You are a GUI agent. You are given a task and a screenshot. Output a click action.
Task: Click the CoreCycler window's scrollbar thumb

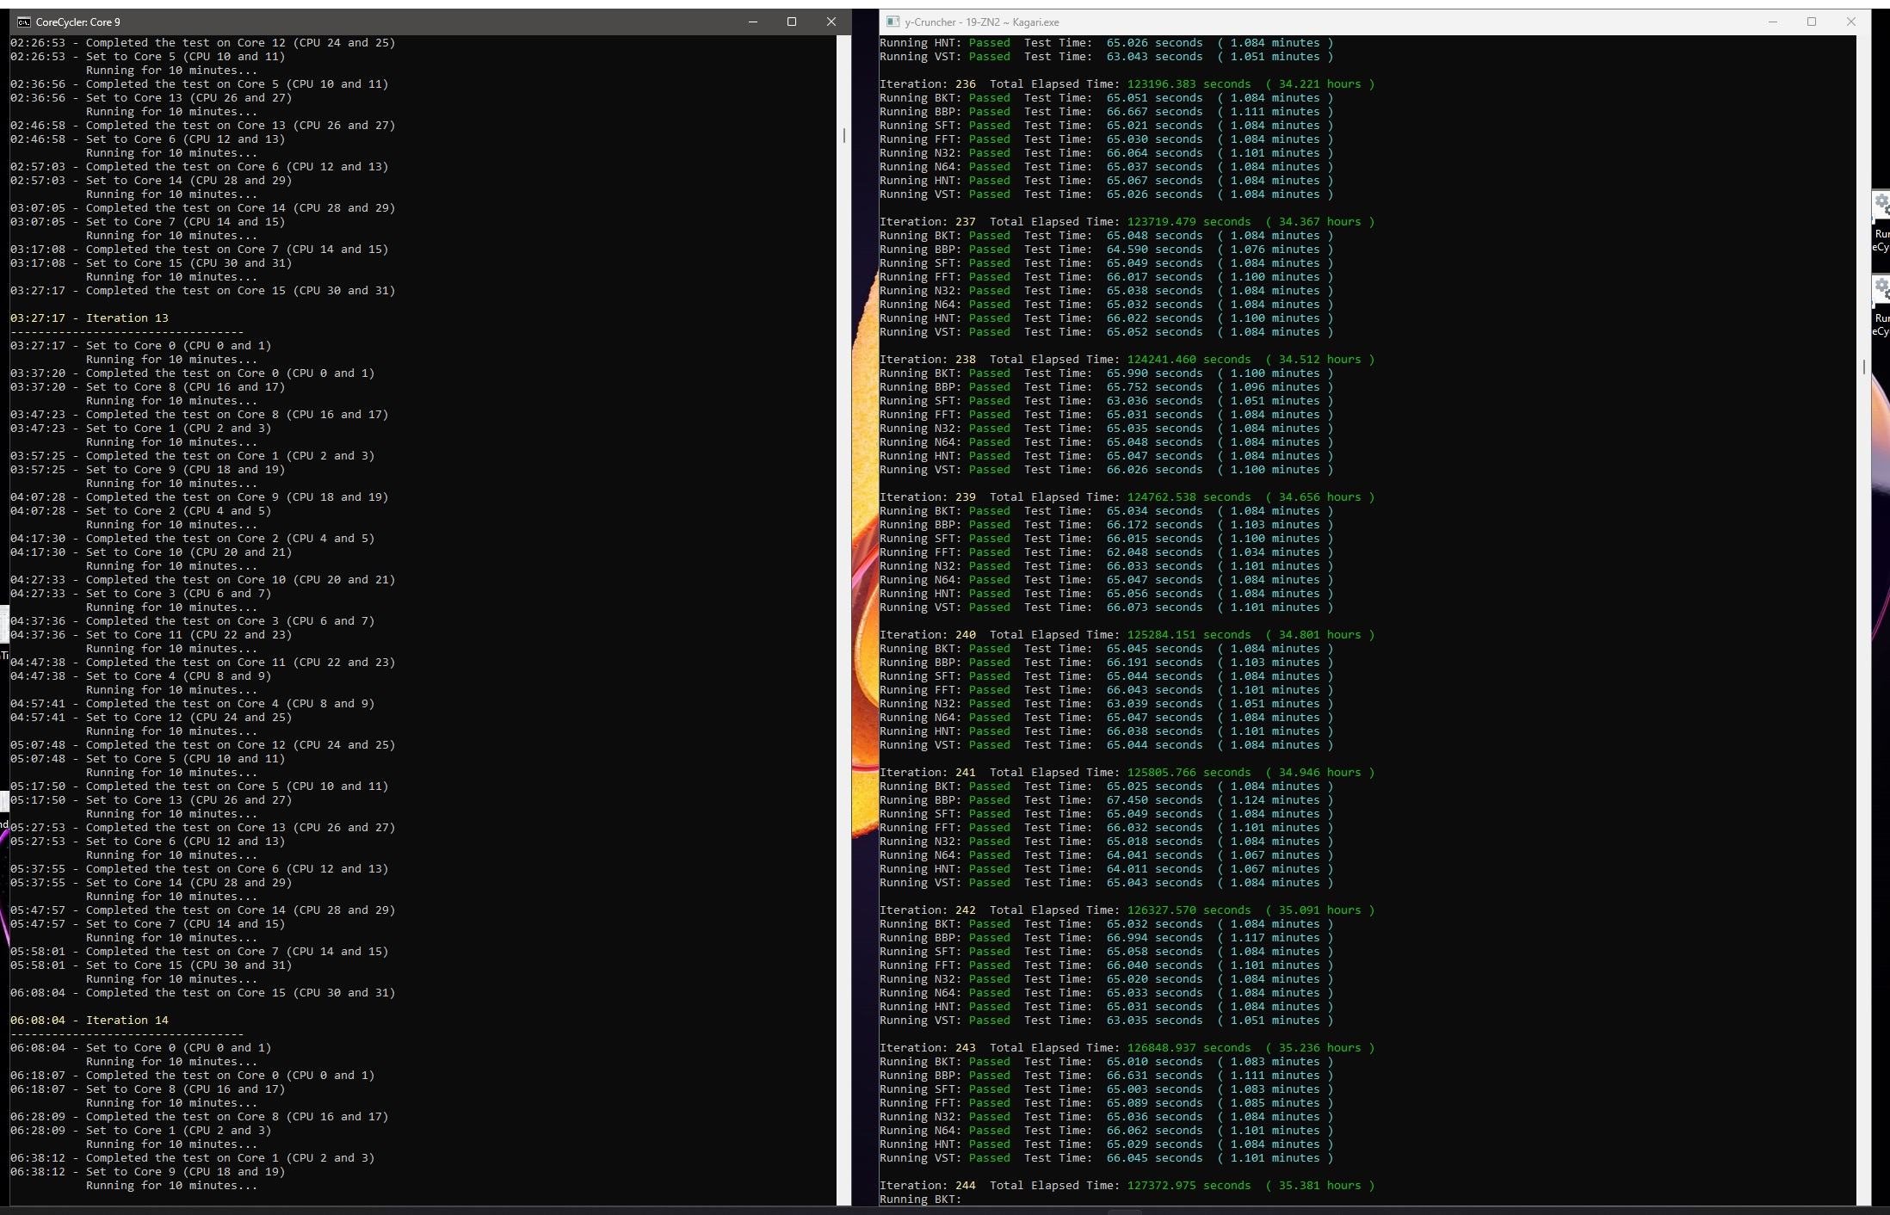pos(844,135)
